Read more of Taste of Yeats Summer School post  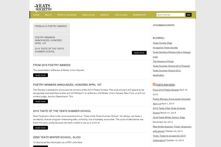tap(41, 128)
